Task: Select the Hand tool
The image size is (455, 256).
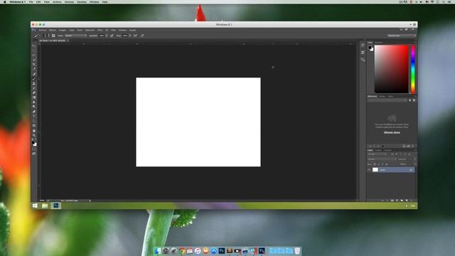Action: point(34,131)
